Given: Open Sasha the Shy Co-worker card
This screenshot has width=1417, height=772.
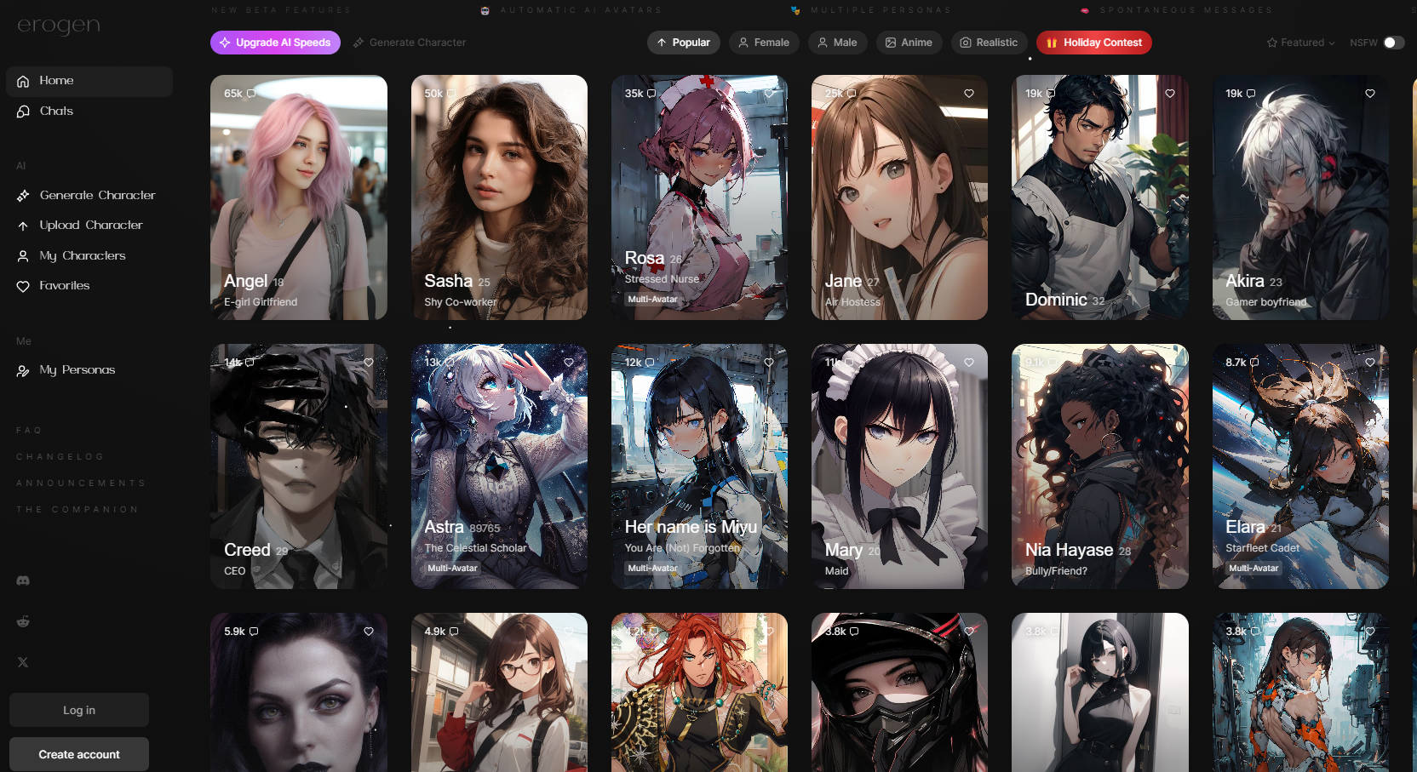Looking at the screenshot, I should 500,197.
